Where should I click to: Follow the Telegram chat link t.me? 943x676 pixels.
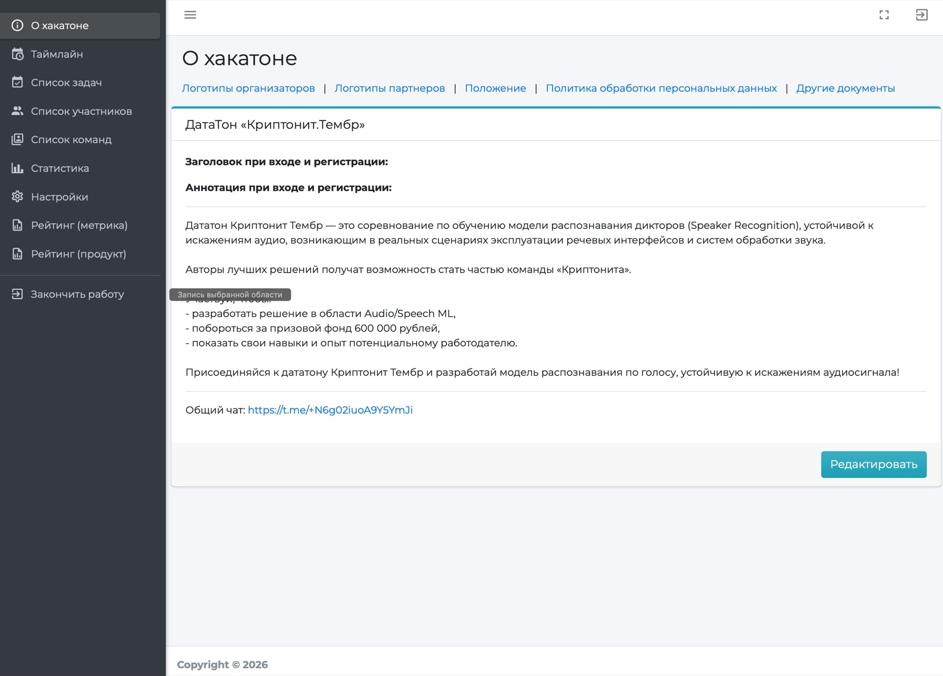(330, 410)
